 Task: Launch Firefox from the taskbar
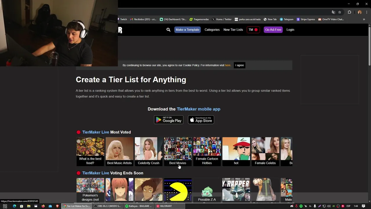pos(43,206)
